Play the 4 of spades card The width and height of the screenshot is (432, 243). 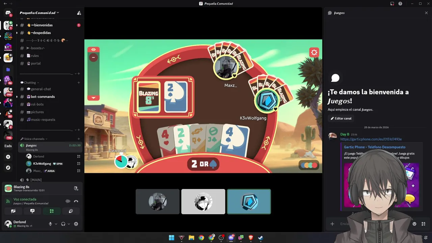[234, 140]
